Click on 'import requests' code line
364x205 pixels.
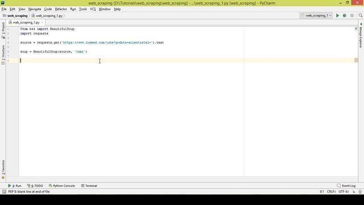coord(34,34)
